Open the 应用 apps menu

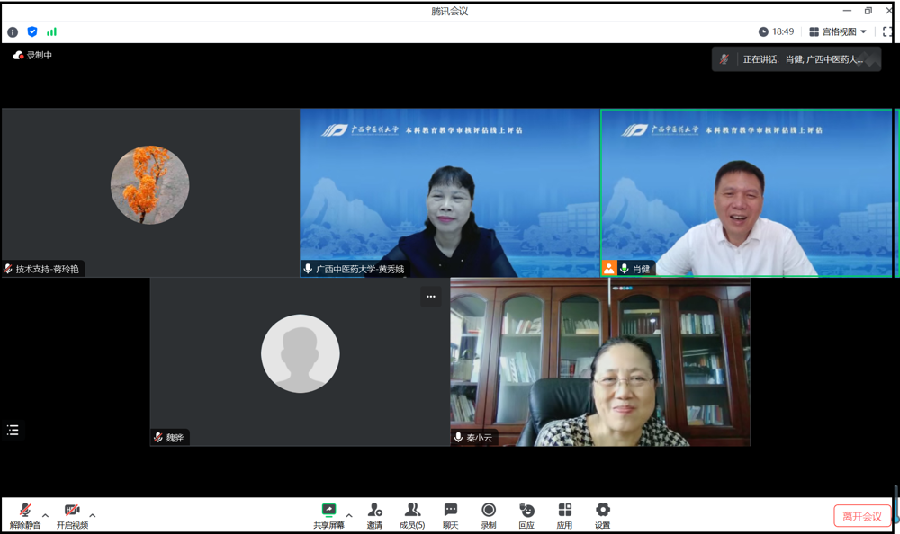point(565,516)
